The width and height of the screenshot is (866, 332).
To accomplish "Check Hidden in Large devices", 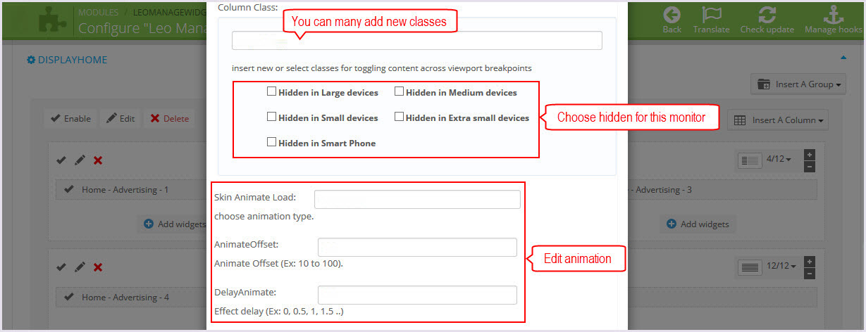I will (271, 91).
